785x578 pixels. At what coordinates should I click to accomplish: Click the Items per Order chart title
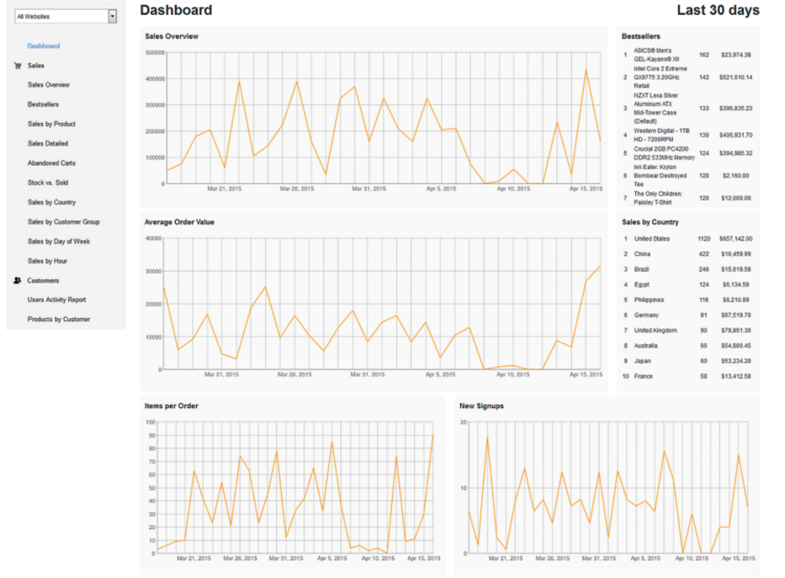pyautogui.click(x=171, y=406)
